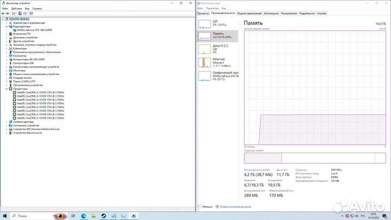The height and width of the screenshot is (220, 391).
Task: Click the Контроллеры USB icon
Action: tap(10, 63)
